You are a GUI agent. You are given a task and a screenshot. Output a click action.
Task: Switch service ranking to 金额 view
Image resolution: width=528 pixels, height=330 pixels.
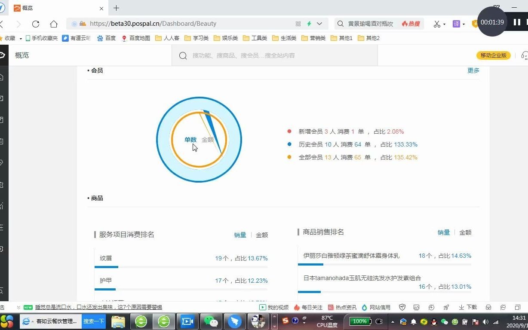[262, 235]
